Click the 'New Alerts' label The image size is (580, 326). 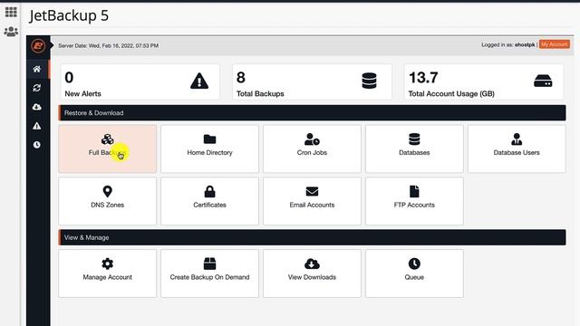click(82, 93)
